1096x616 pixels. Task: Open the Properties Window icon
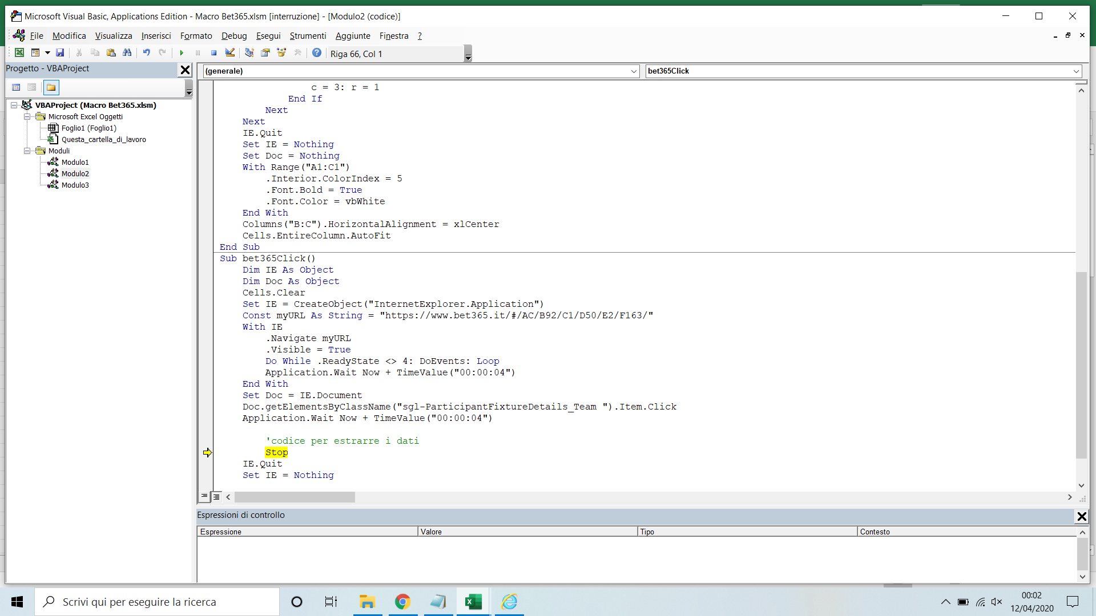tap(265, 53)
